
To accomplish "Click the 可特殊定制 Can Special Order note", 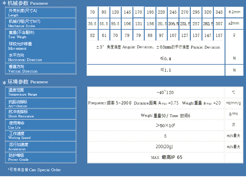I will 34,170.
